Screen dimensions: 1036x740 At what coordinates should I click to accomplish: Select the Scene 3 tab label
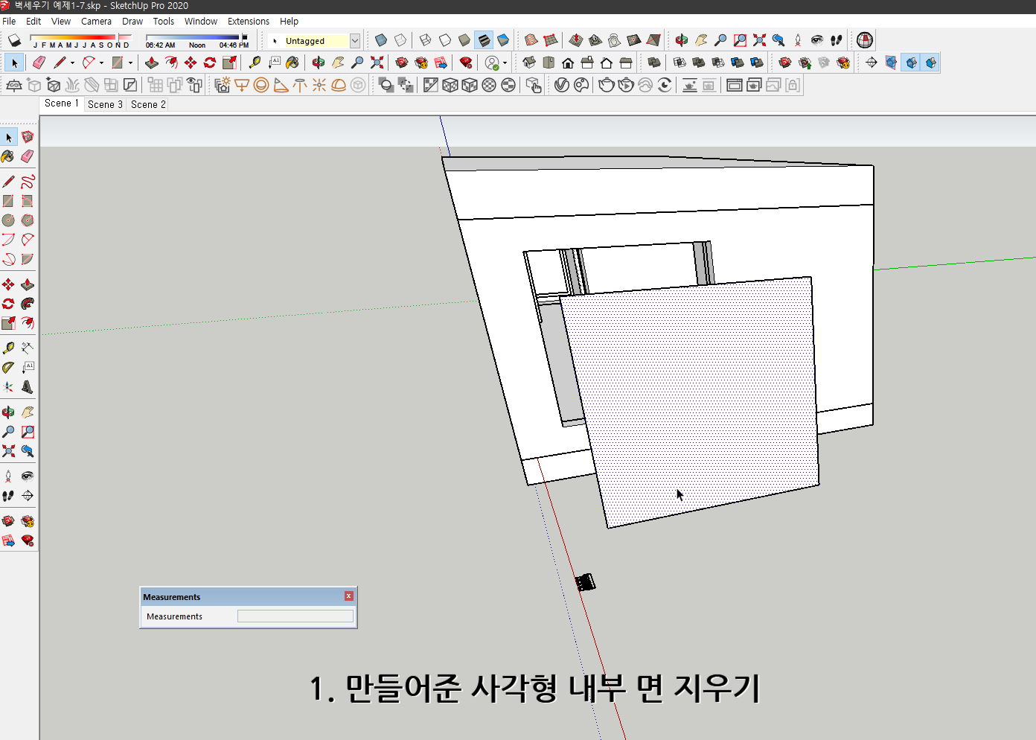[104, 104]
